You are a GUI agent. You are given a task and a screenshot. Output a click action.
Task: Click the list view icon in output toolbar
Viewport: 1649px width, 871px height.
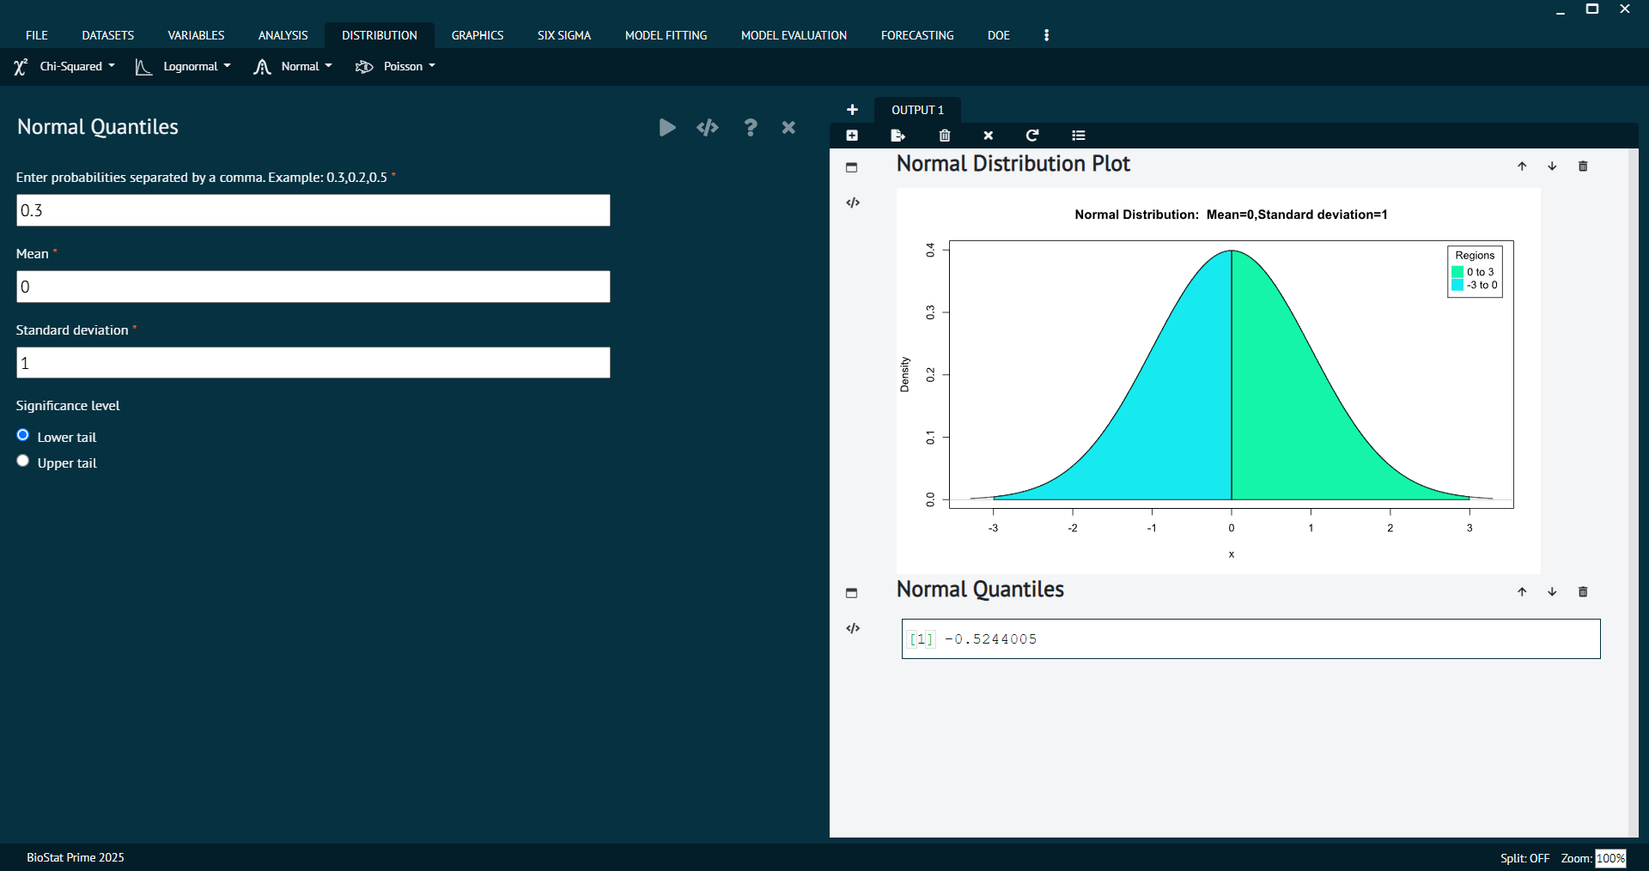pyautogui.click(x=1079, y=136)
